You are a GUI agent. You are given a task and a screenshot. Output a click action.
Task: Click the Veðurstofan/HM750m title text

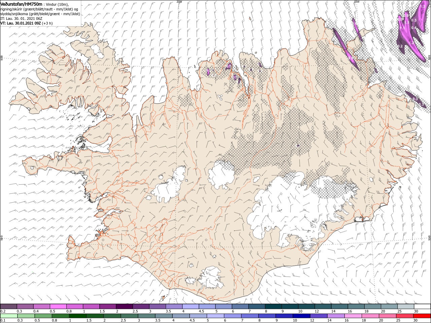[22, 4]
